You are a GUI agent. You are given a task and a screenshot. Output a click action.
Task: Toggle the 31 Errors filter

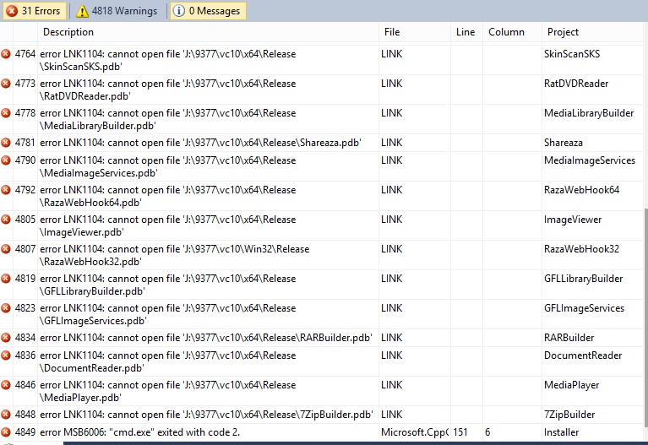34,11
